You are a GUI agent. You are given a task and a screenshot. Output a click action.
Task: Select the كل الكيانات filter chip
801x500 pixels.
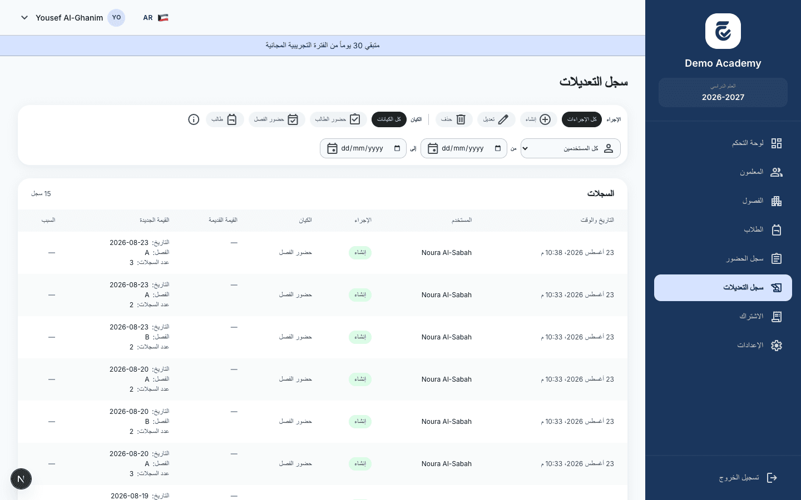389,119
